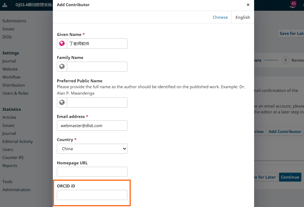Switch to the English language tab
Image resolution: width=304 pixels, height=207 pixels.
[x=243, y=17]
